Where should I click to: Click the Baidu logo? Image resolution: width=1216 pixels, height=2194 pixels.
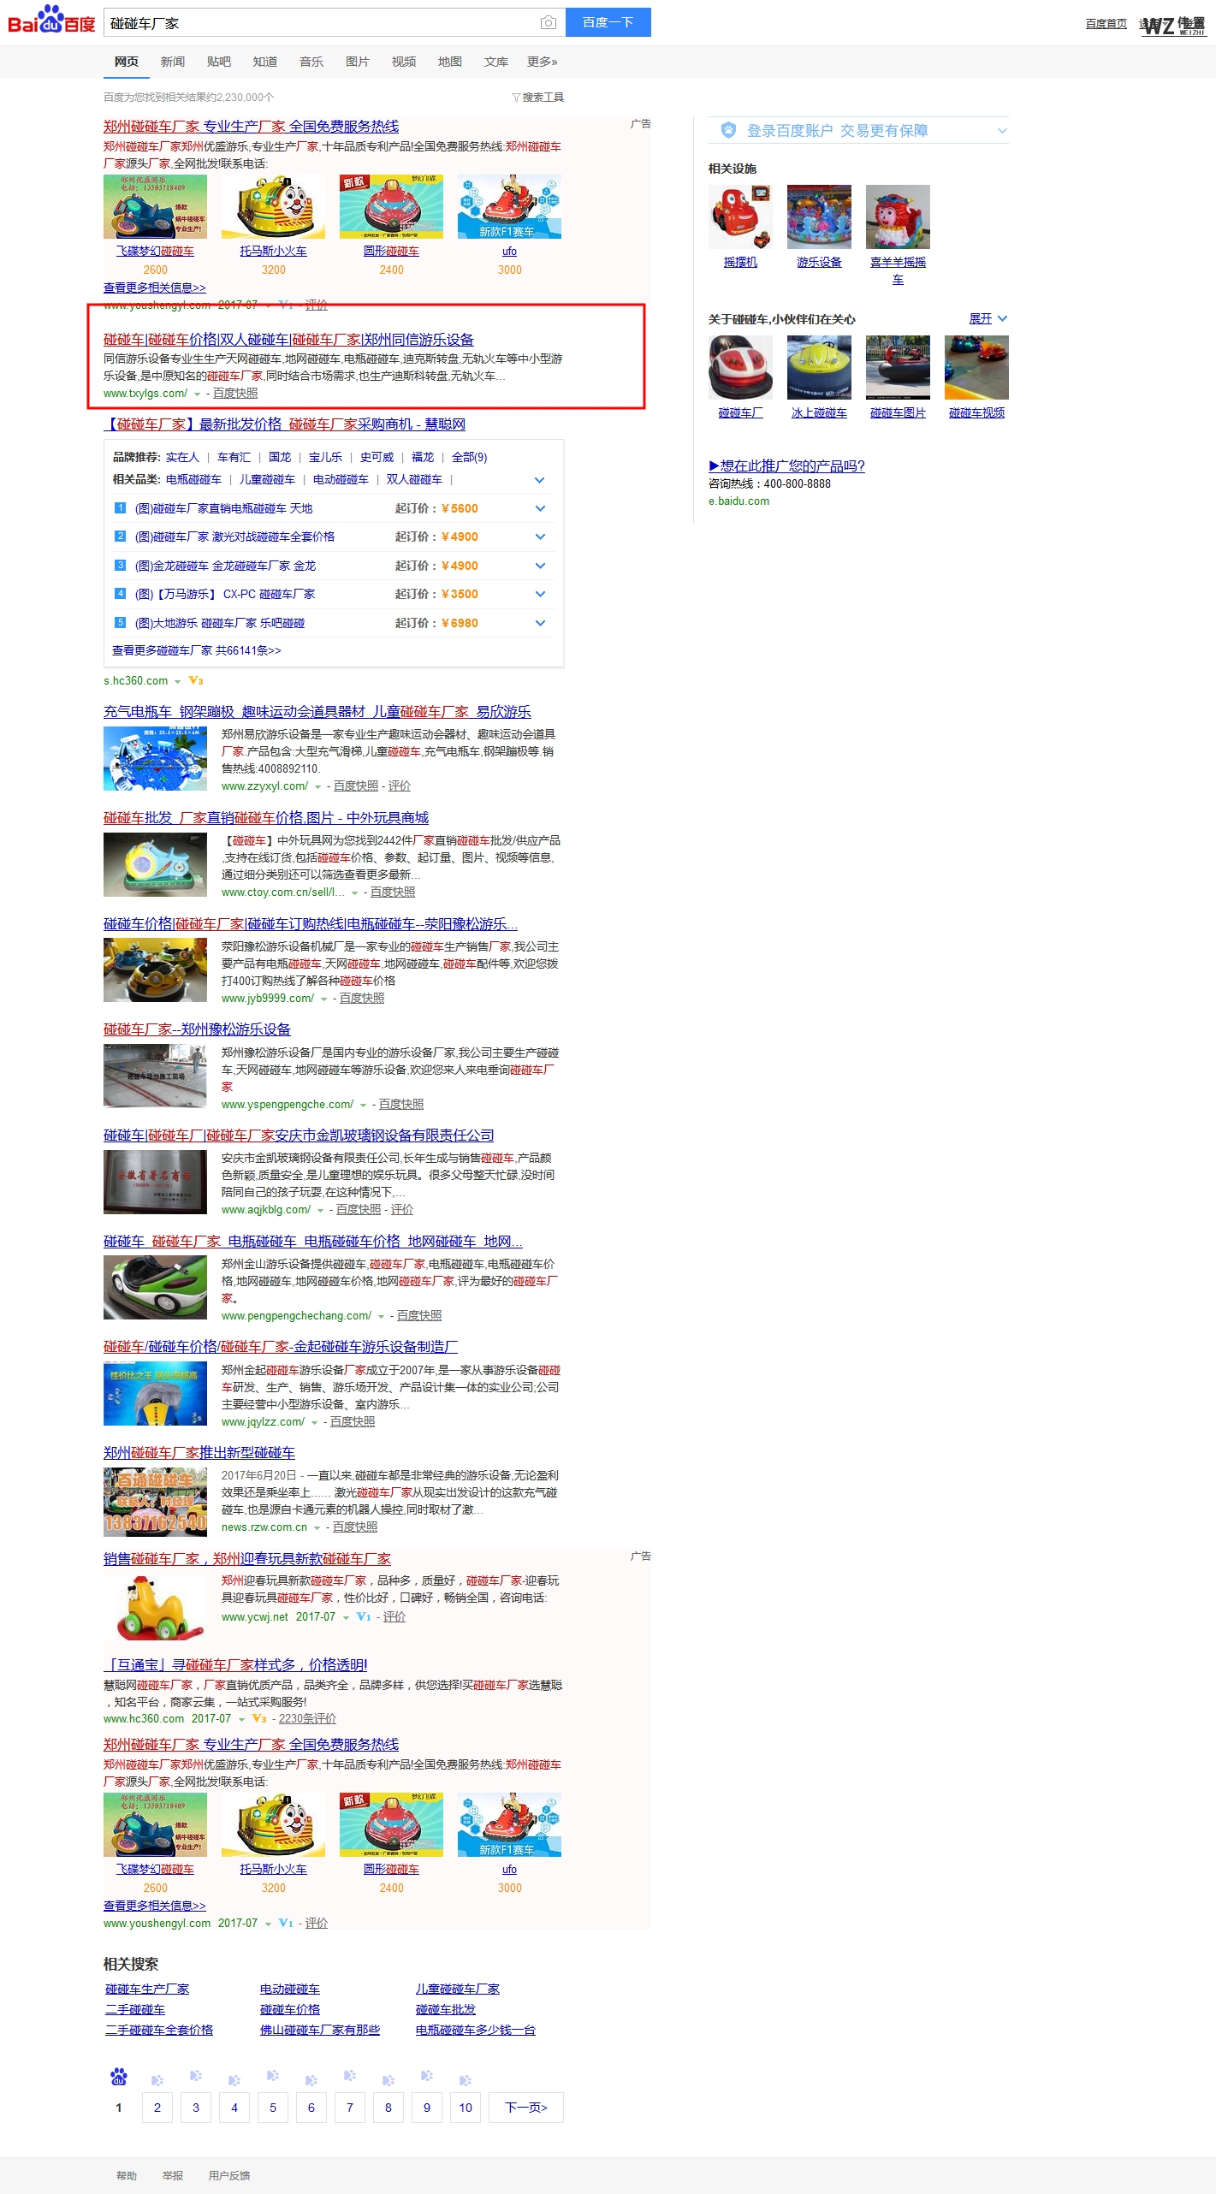pyautogui.click(x=51, y=21)
